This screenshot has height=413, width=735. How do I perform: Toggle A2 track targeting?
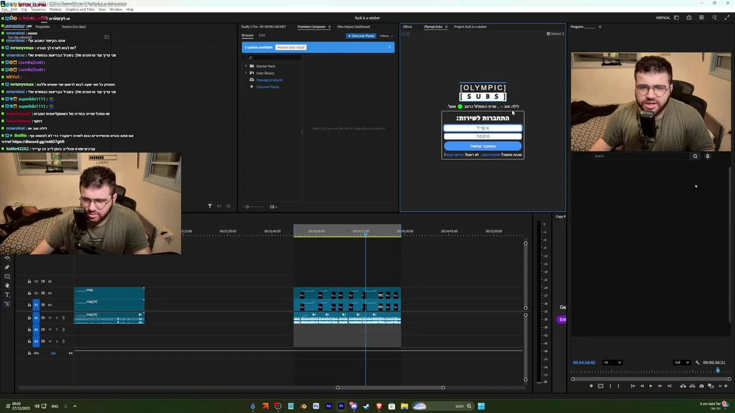point(36,329)
